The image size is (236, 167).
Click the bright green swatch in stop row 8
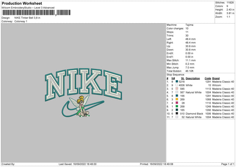point(177,106)
